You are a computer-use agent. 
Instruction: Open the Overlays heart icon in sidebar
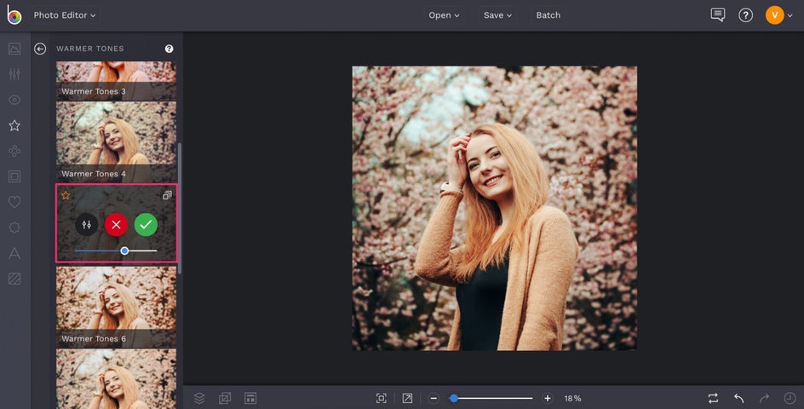point(14,202)
